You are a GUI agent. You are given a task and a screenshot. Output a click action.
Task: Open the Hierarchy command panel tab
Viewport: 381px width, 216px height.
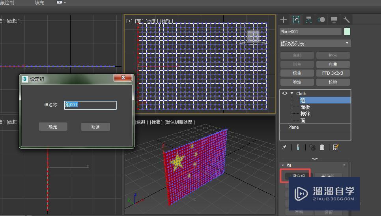pos(308,20)
